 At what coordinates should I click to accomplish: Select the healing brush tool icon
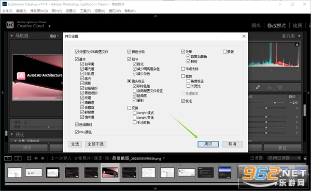tap(258, 87)
